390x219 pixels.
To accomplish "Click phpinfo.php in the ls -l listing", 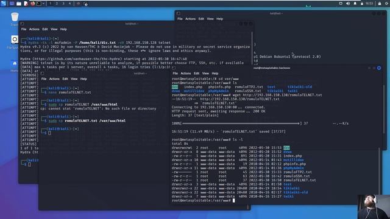I will point(295,164).
